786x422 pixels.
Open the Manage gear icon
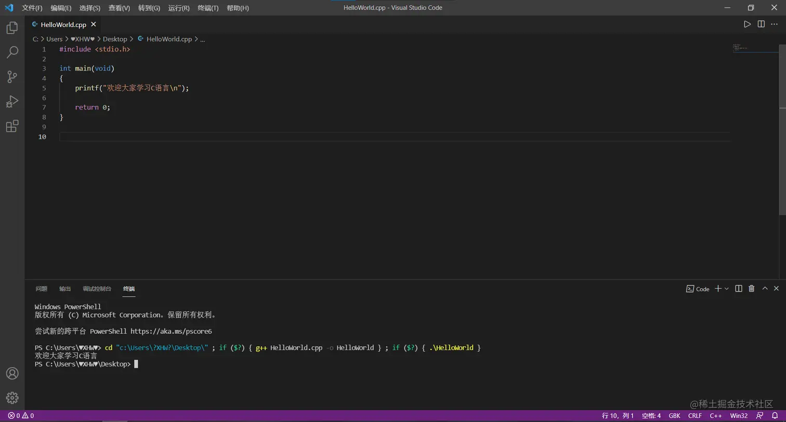tap(12, 398)
